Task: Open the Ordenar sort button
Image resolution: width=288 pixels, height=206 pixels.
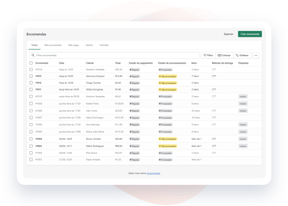Action: pos(242,55)
